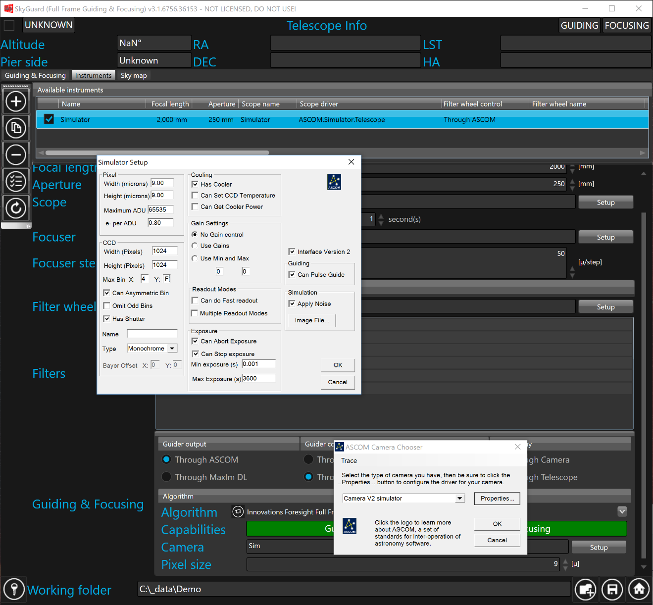
Task: Click Properties... in Camera Chooser
Action: click(497, 498)
